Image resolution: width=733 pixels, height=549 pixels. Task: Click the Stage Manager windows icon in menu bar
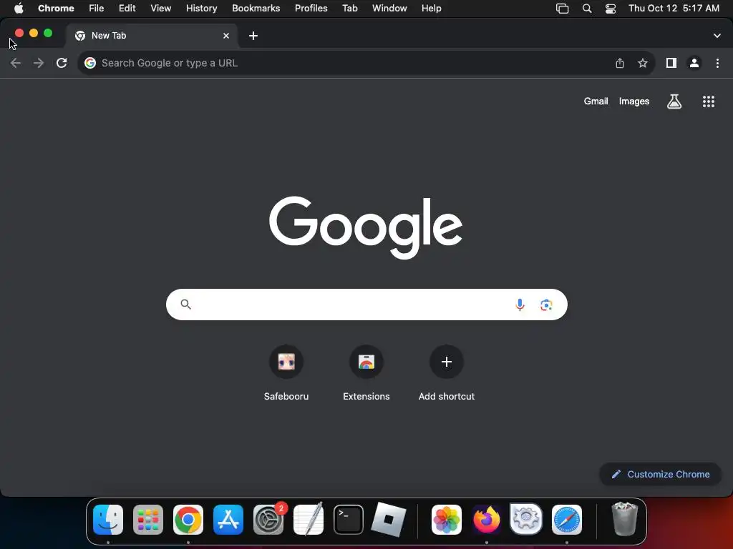click(562, 9)
